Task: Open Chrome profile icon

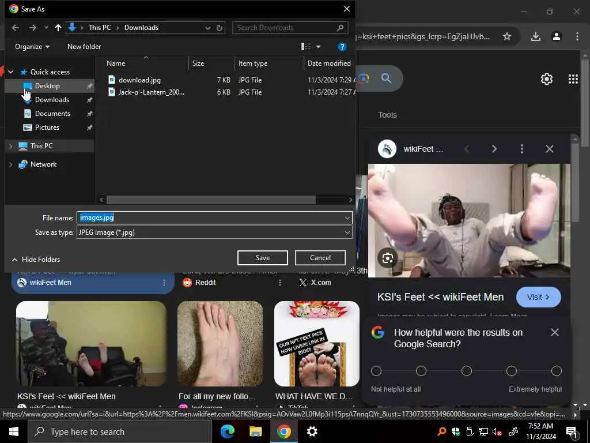Action: click(557, 36)
